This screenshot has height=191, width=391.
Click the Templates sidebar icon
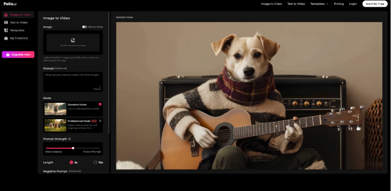[6, 30]
